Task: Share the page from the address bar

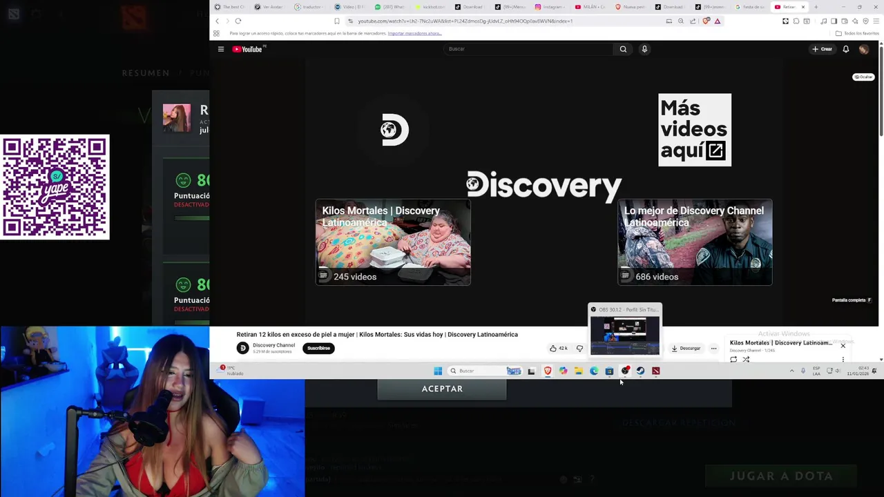Action: pos(693,21)
